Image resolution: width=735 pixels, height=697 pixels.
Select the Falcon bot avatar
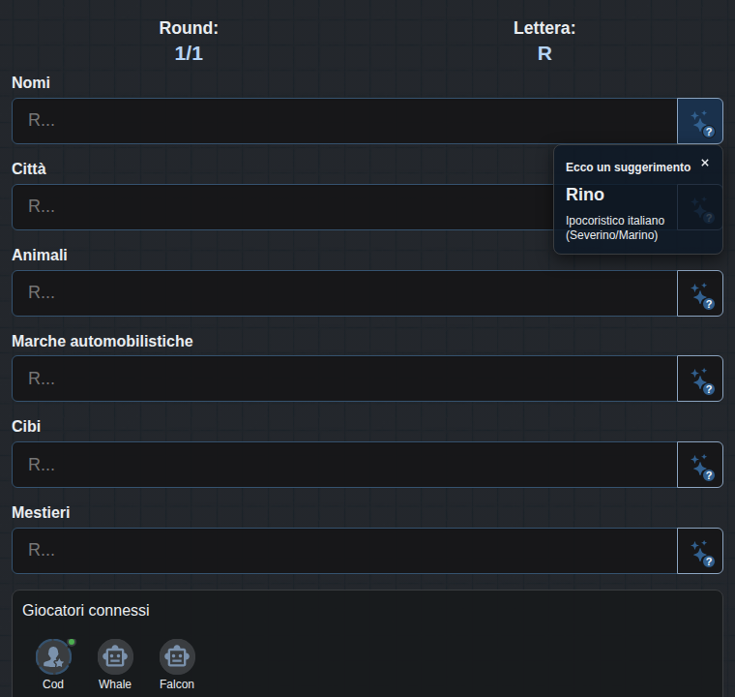[177, 656]
